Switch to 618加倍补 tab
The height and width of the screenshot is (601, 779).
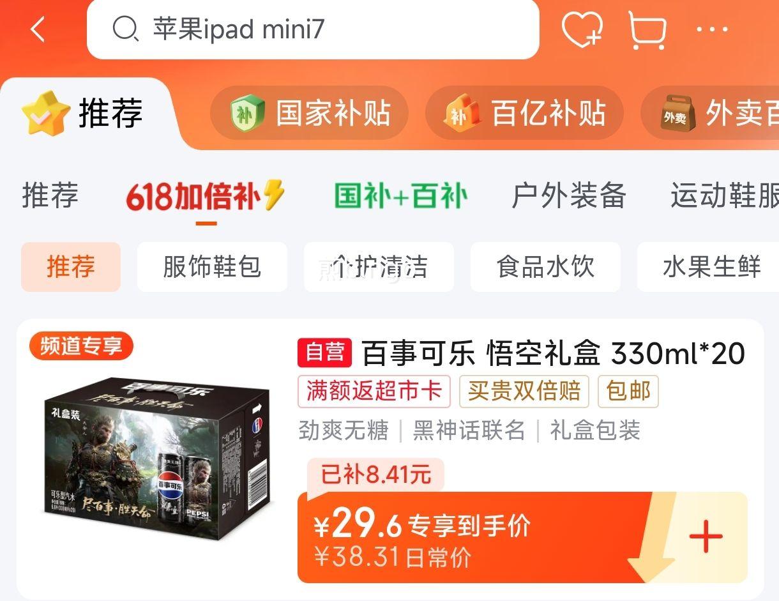tap(205, 196)
